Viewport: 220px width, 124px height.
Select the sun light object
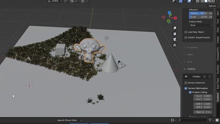tap(107, 38)
